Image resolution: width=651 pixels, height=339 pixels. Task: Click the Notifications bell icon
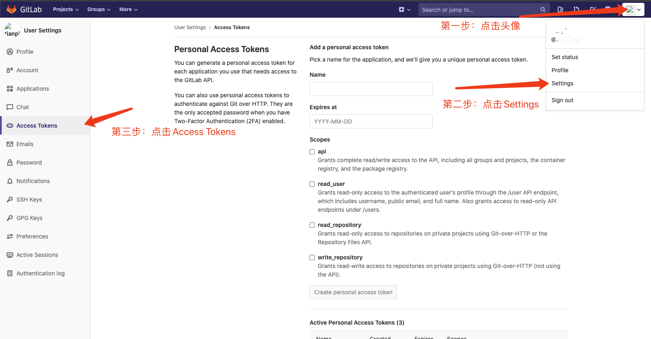click(10, 181)
